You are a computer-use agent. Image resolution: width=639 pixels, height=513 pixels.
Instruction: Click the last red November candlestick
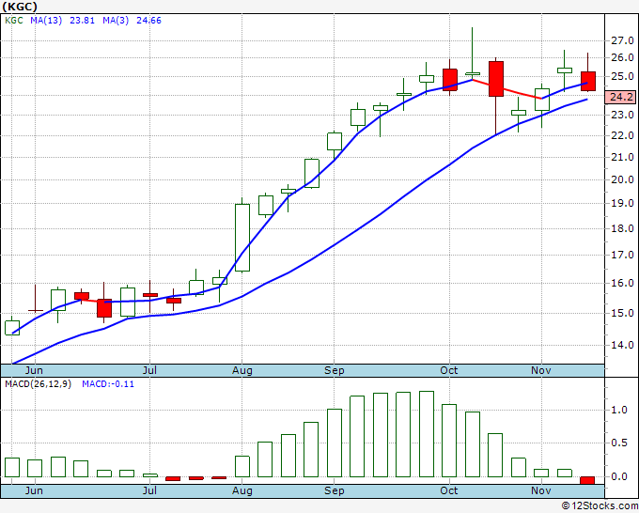587,81
